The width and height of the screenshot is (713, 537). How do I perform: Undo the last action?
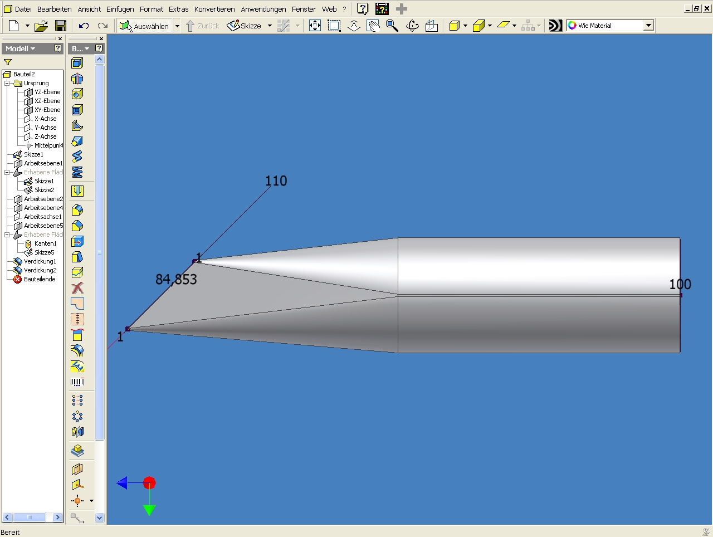click(x=84, y=26)
